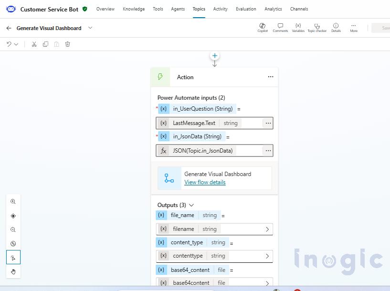Open the Variables panel
Screen dimensions: 390x291
click(298, 28)
